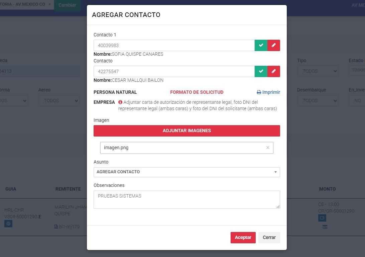Click the Observaciones text area
Screen dimensions: 365x257
point(187,200)
